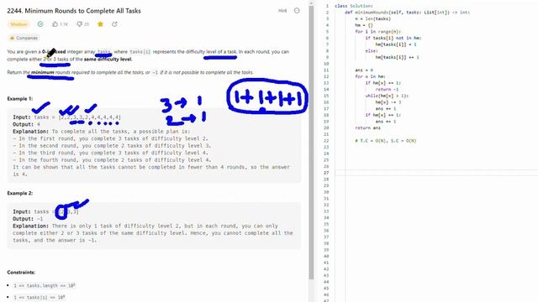This screenshot has width=538, height=302.
Task: Click the Medium difficulty badge
Action: click(18, 24)
